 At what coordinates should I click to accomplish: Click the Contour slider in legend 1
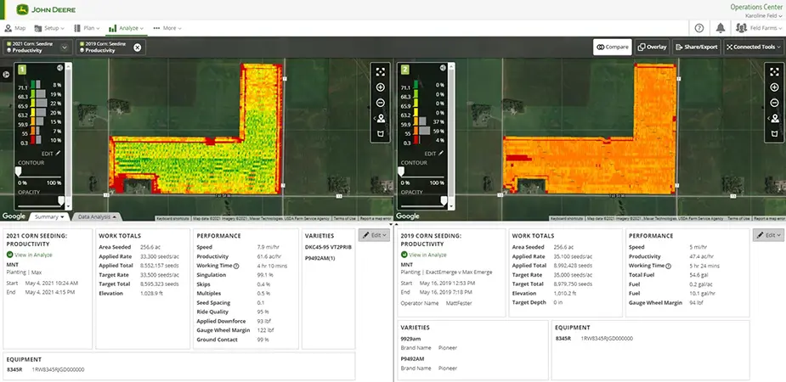[x=19, y=171]
